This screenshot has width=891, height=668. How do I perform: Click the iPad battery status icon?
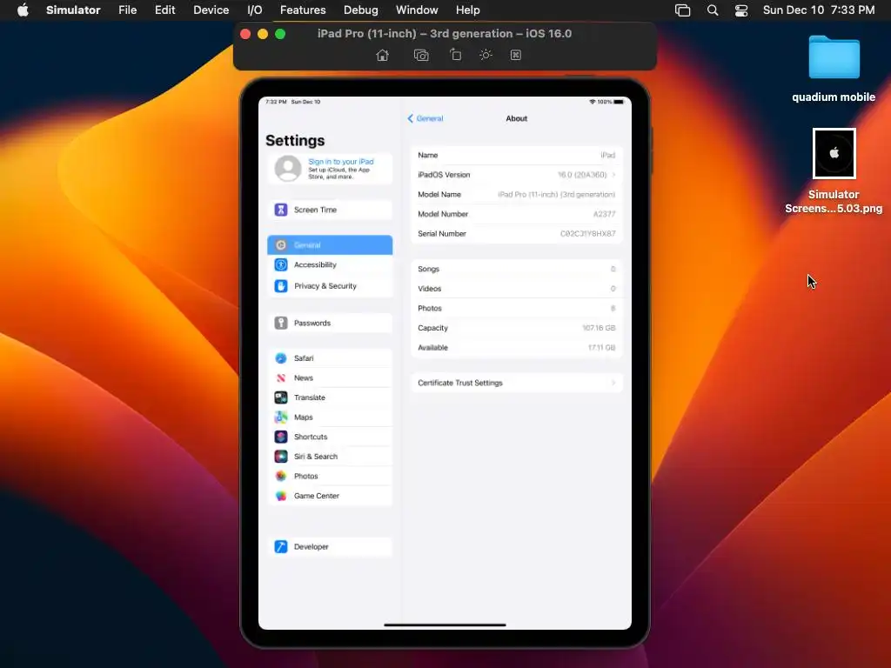[619, 102]
